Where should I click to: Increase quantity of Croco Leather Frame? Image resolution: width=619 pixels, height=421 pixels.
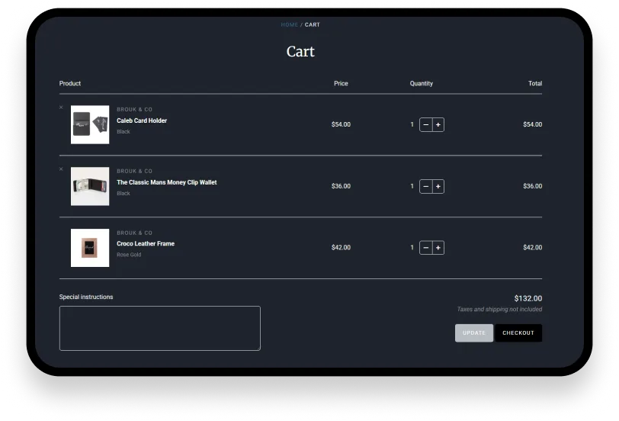click(x=438, y=248)
